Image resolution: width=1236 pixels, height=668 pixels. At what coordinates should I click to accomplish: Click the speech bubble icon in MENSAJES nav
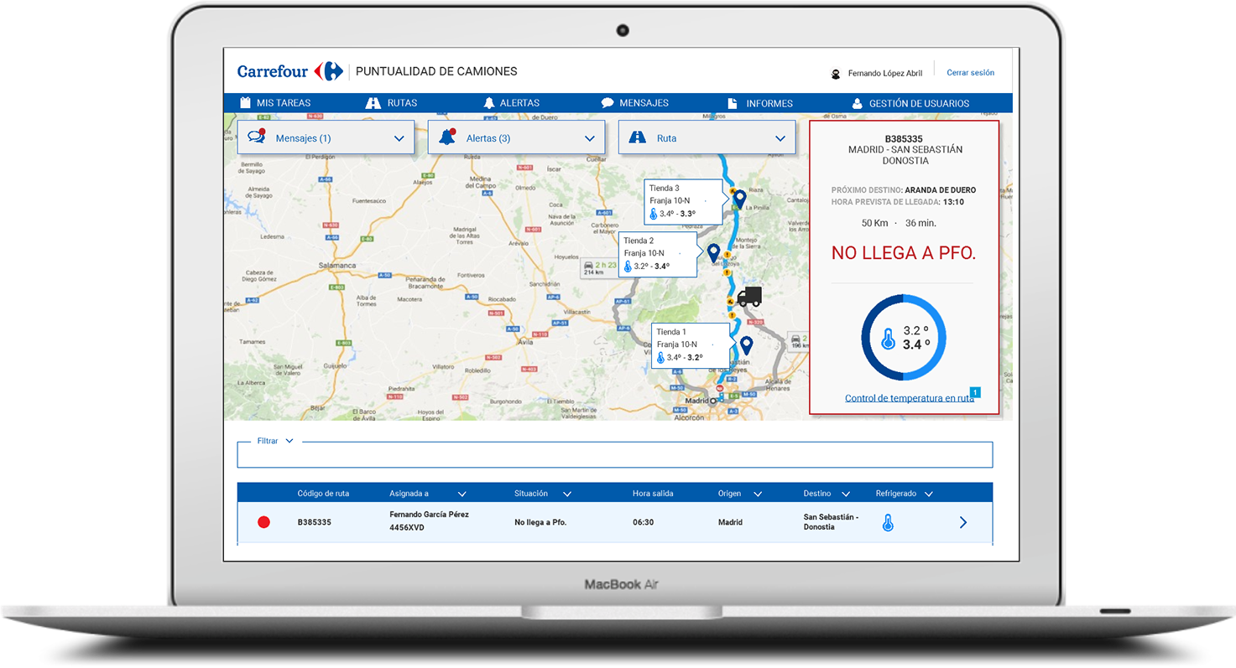[608, 103]
